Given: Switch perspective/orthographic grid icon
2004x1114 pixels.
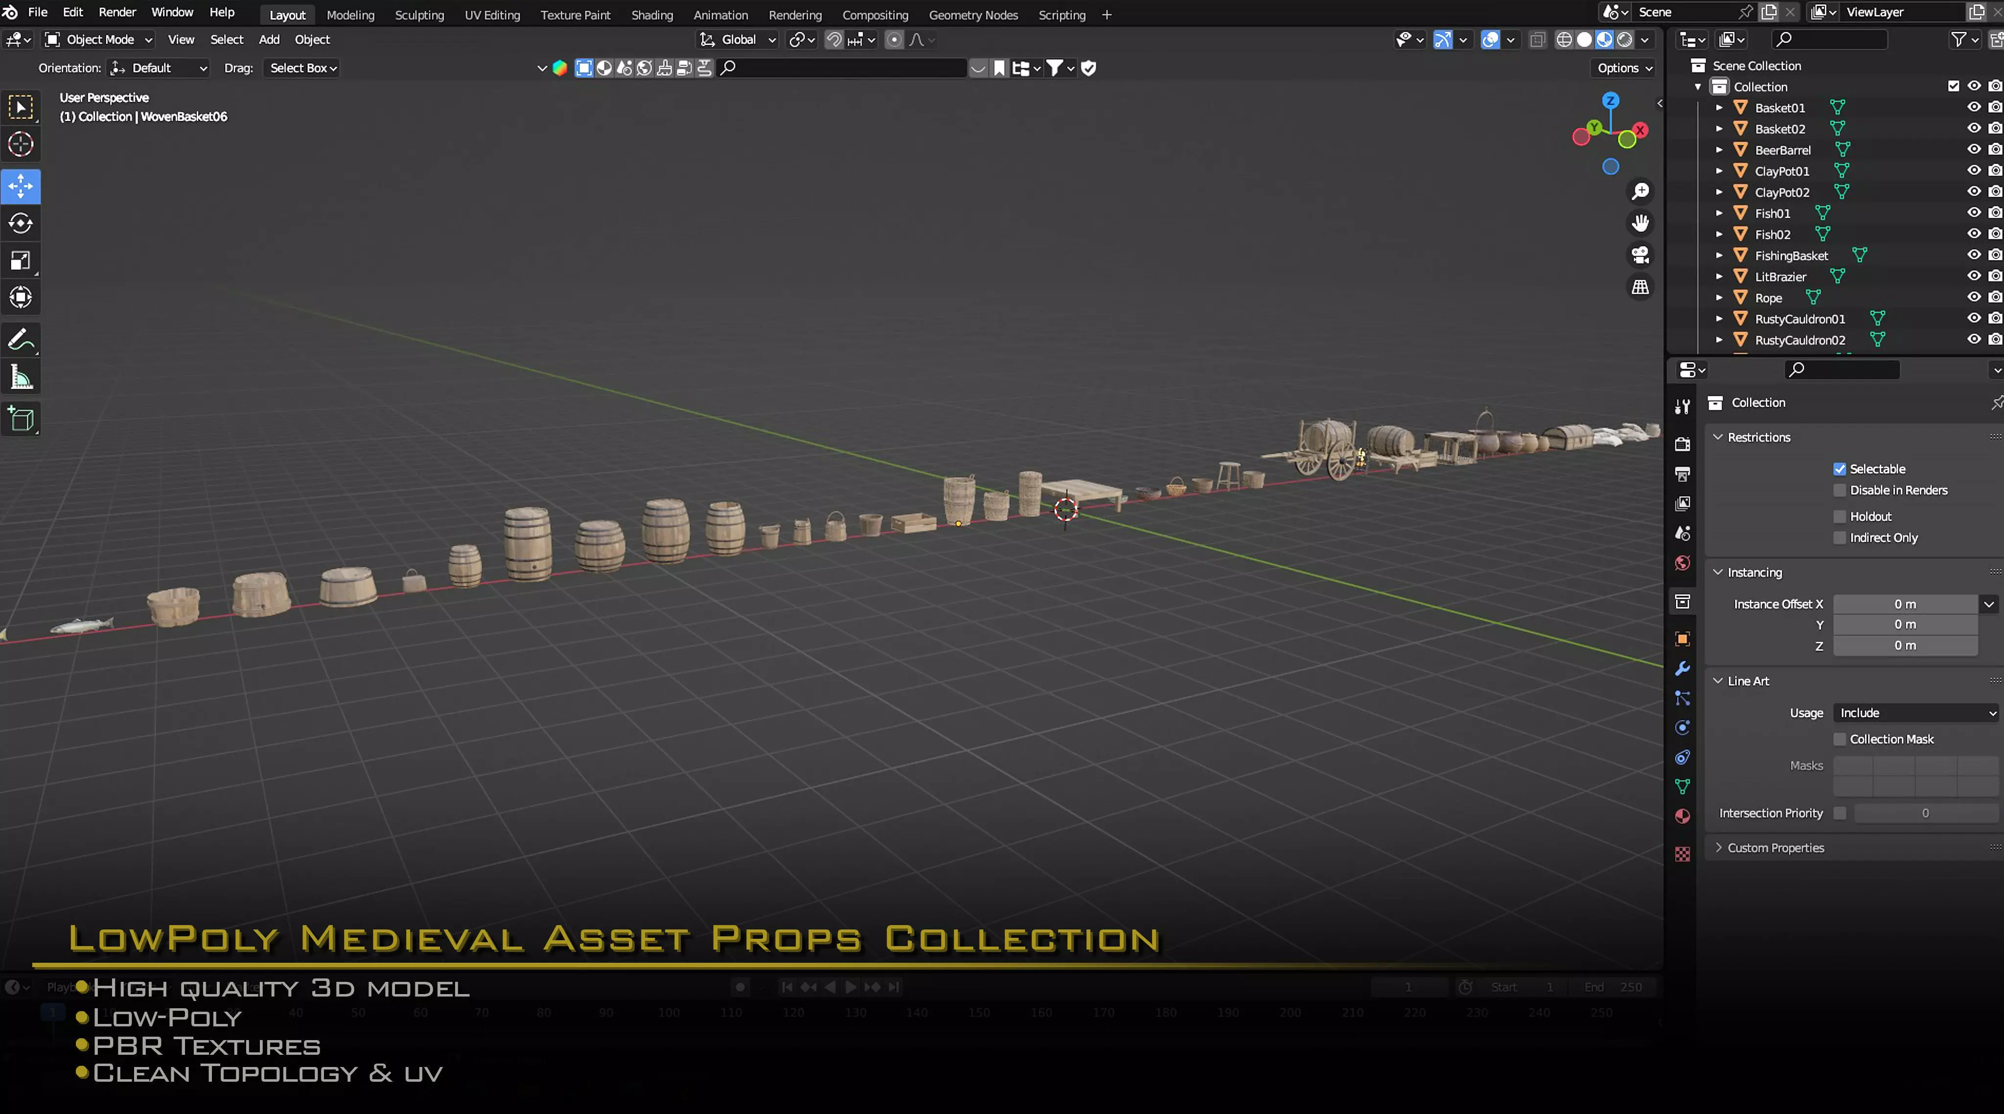Looking at the screenshot, I should [x=1640, y=287].
